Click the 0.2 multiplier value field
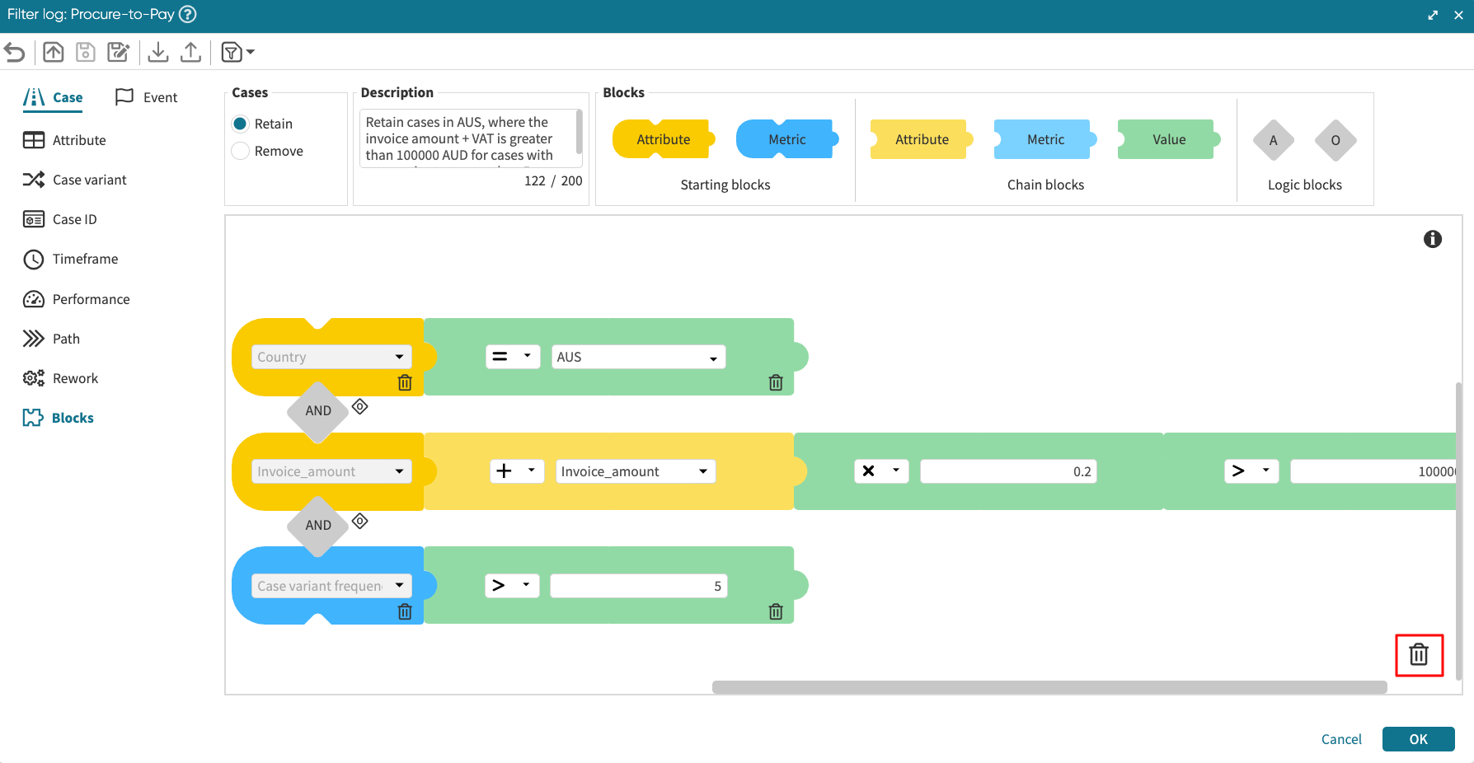This screenshot has height=763, width=1474. click(x=1007, y=471)
